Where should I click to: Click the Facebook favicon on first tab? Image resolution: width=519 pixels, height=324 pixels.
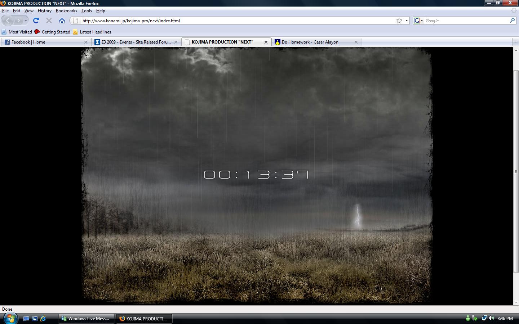coord(7,42)
